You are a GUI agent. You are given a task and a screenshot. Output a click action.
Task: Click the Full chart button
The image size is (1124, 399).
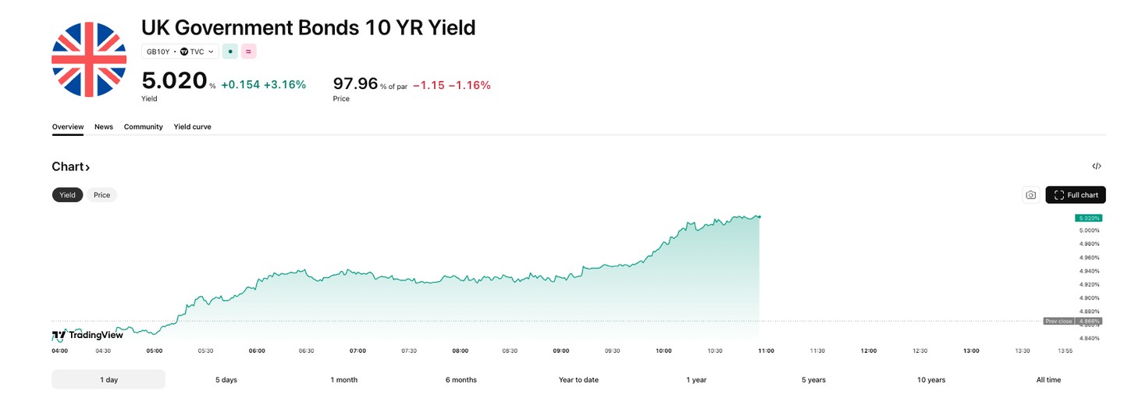(x=1076, y=195)
